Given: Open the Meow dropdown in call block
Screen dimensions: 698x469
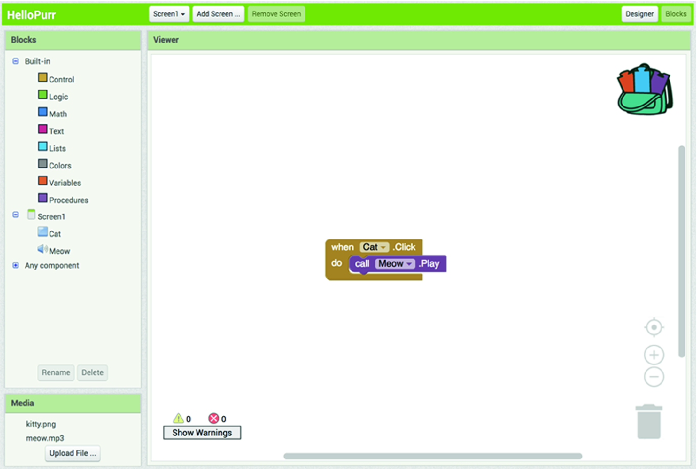Looking at the screenshot, I should click(x=395, y=264).
